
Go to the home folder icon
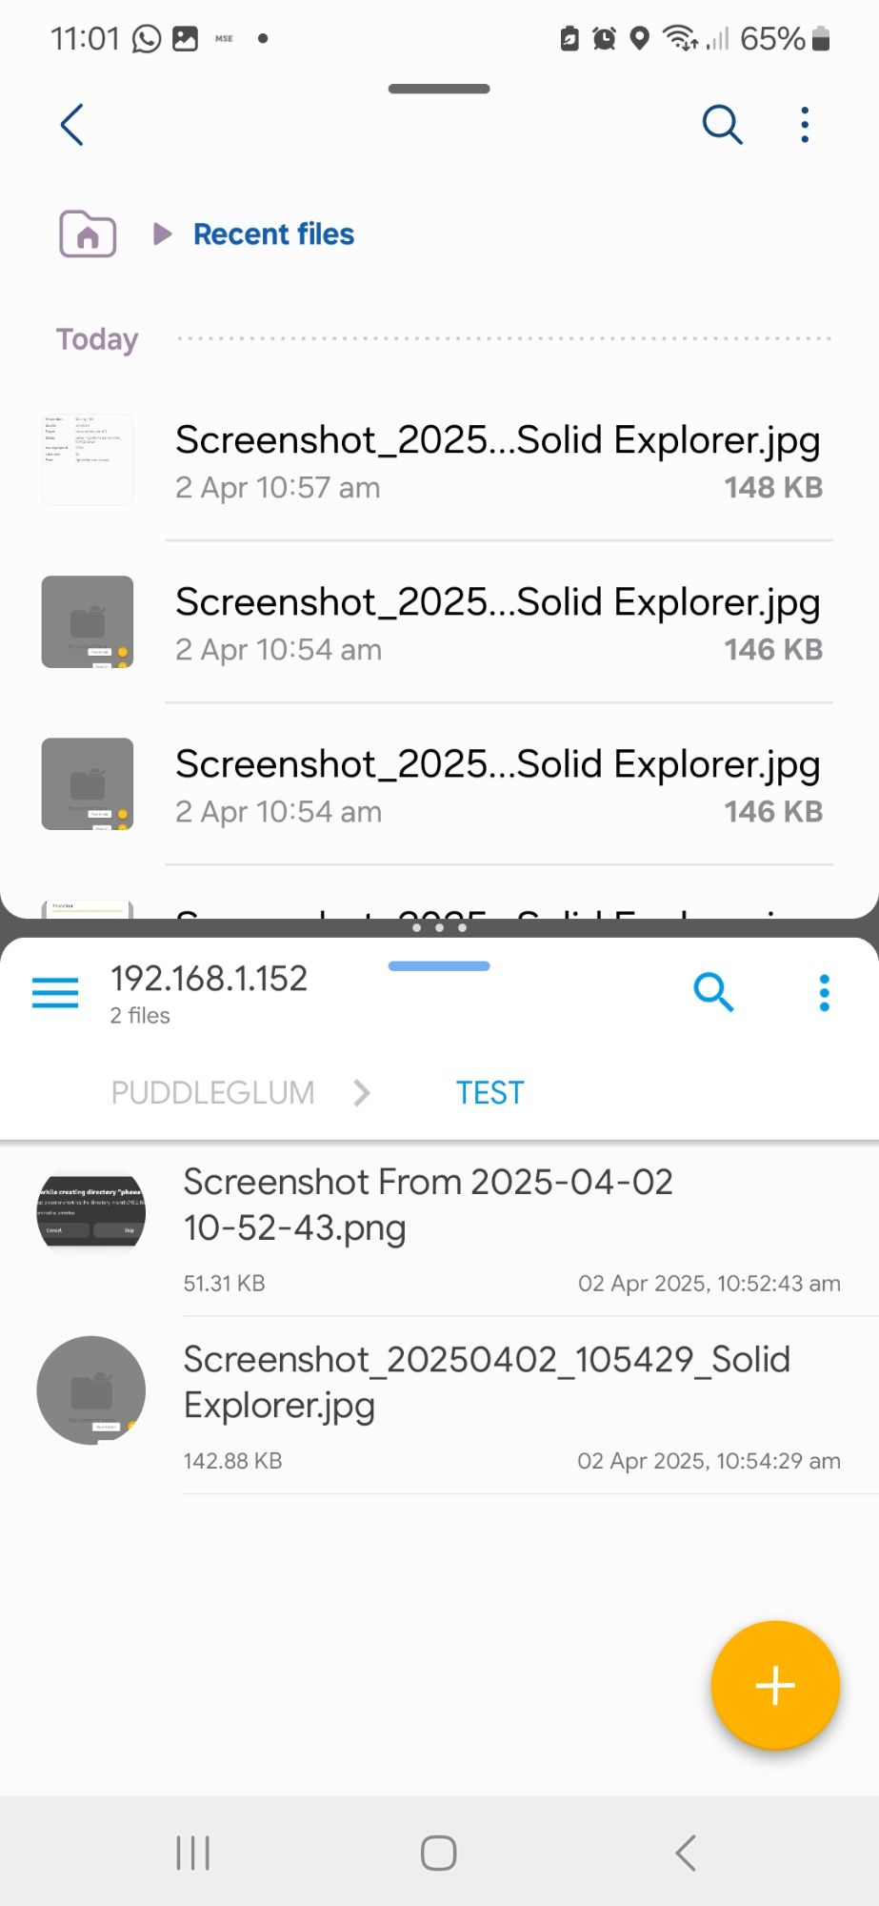click(x=88, y=233)
